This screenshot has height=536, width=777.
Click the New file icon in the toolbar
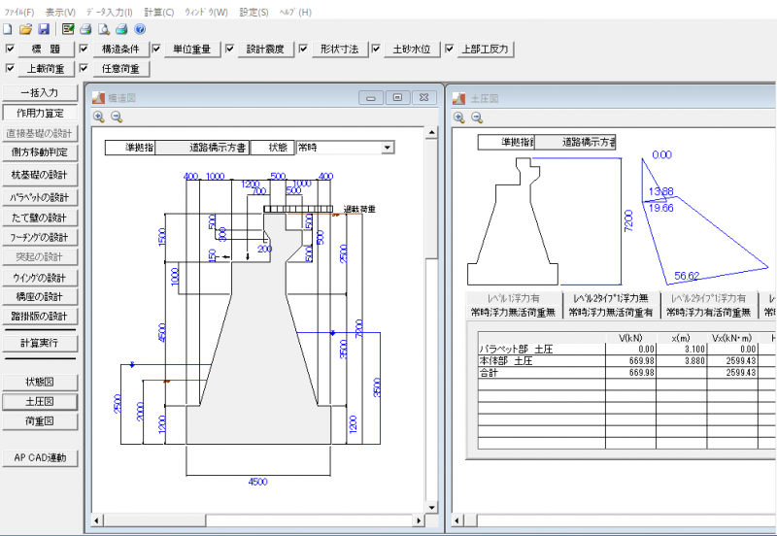(x=8, y=30)
